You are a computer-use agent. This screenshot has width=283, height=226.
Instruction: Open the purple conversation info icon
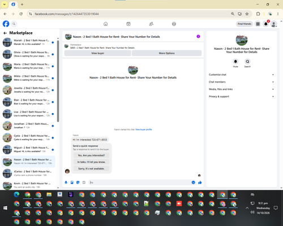pos(198,37)
